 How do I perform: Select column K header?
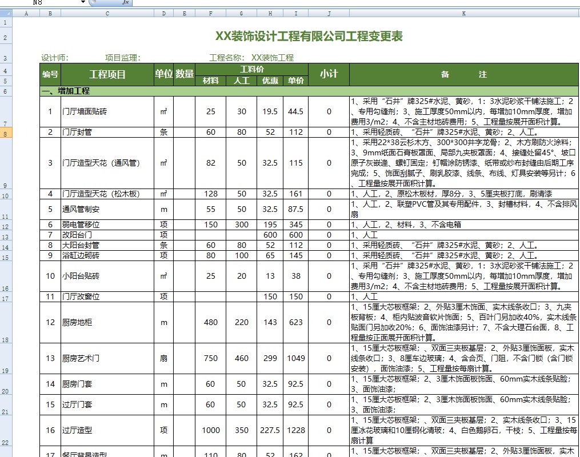(x=464, y=13)
